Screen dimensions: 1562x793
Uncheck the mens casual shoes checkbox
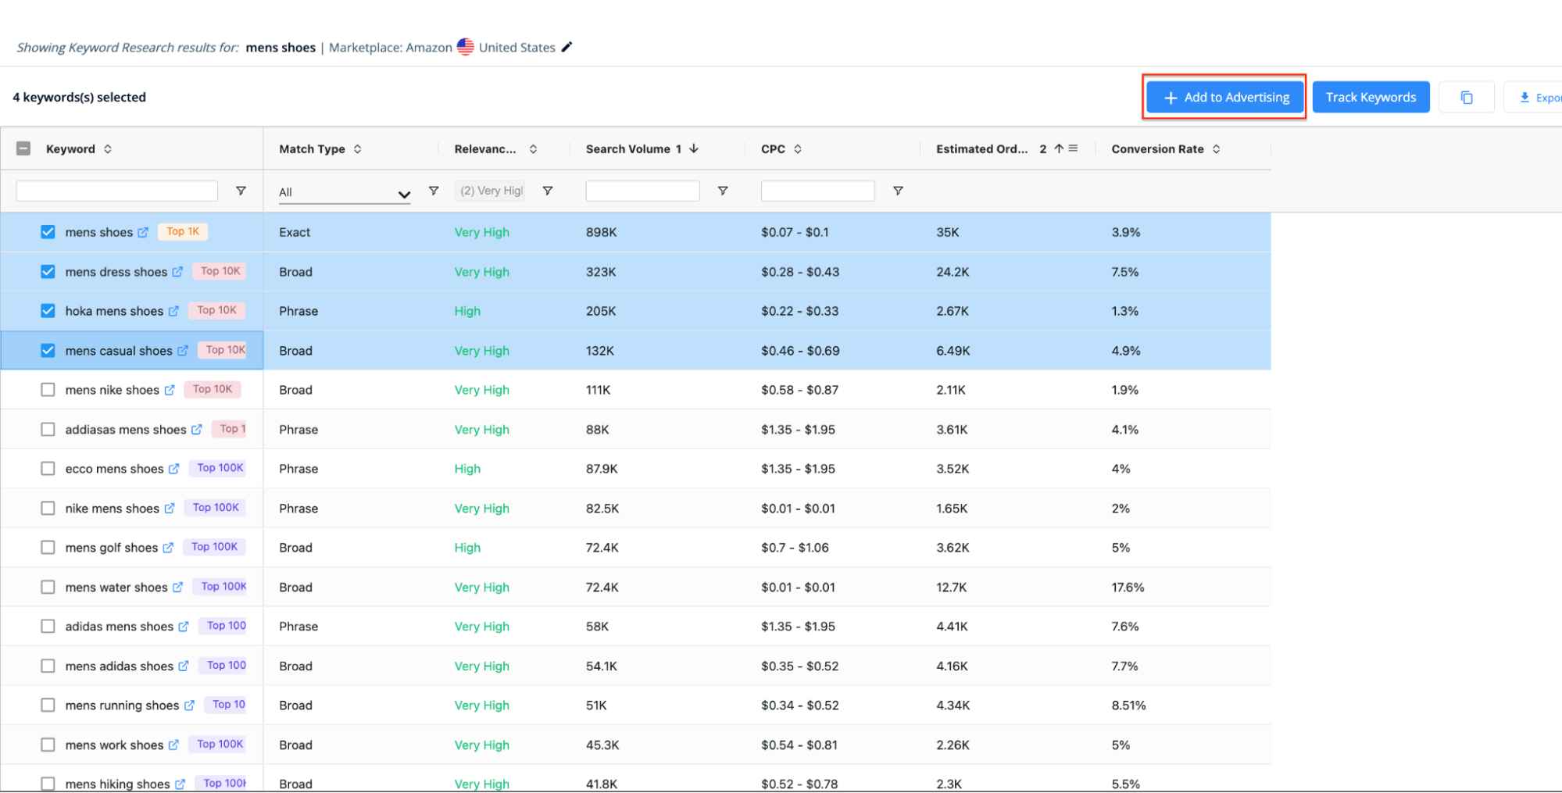tap(48, 351)
